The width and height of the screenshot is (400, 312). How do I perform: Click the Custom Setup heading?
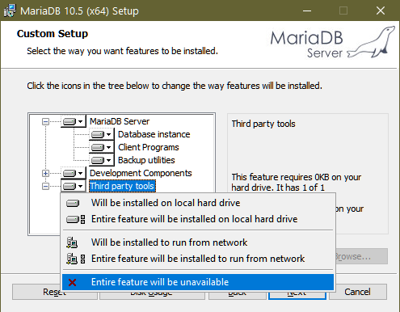coord(53,34)
